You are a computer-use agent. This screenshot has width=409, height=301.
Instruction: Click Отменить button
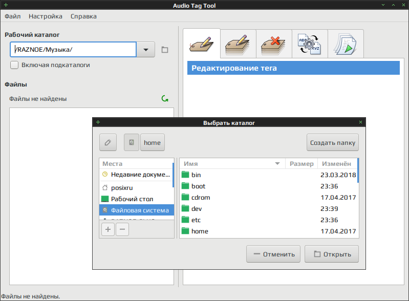tap(273, 254)
